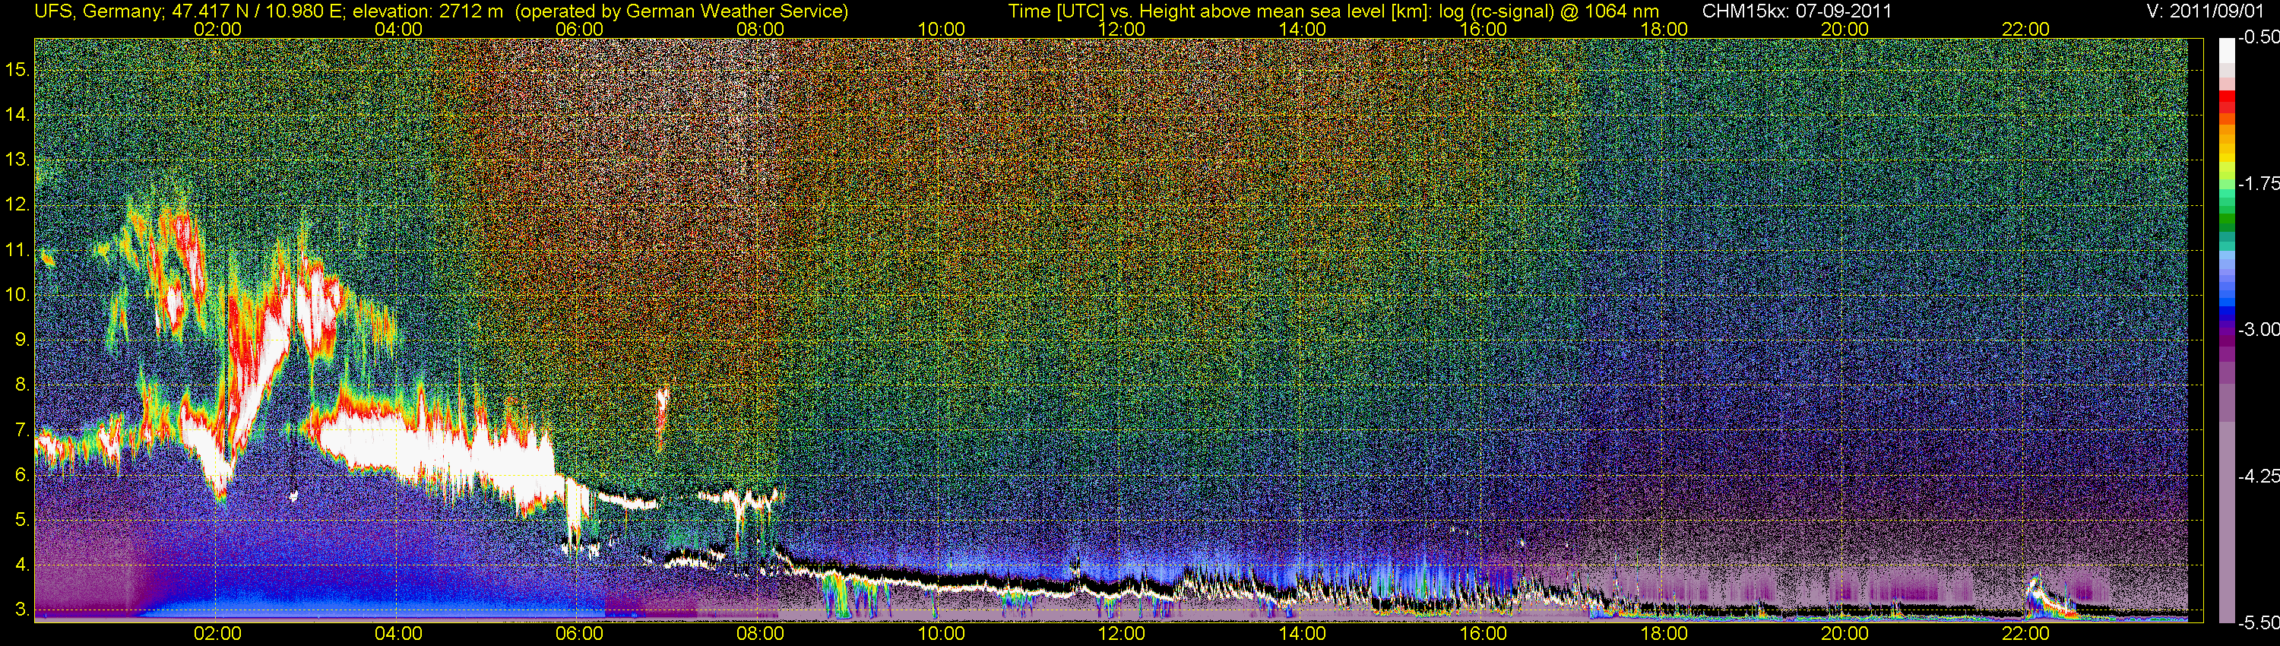Click the "3." height axis label

point(22,610)
